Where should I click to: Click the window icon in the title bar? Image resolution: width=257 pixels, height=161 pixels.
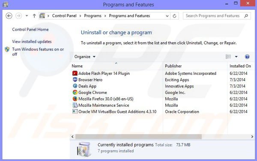(6, 4)
